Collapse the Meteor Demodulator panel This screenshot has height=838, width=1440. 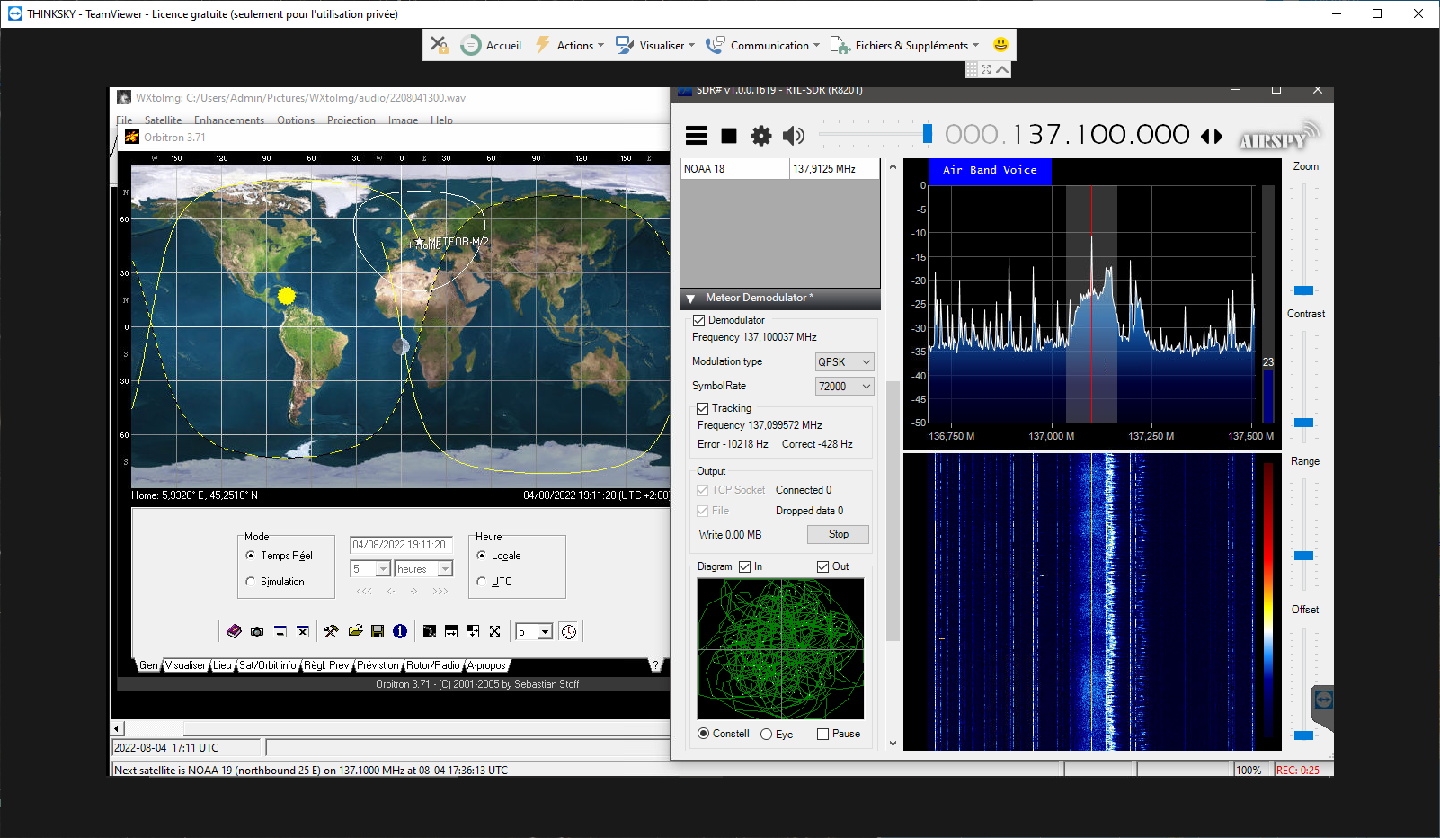(690, 299)
